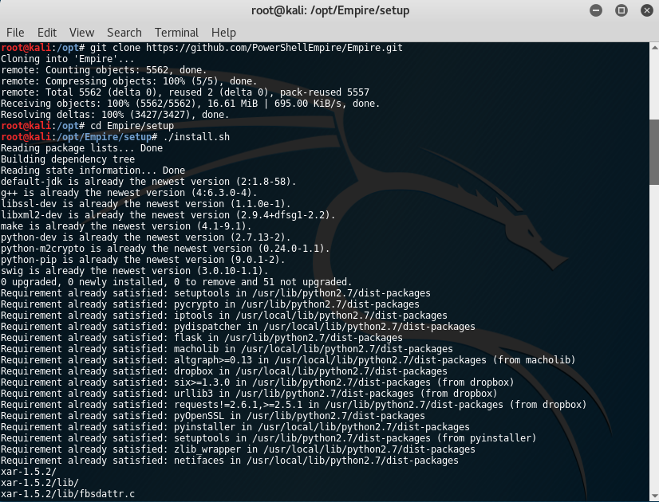Open the File menu
659x502 pixels.
click(x=15, y=33)
